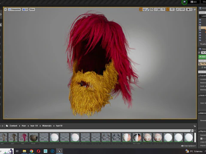
Task: Click the green-circled icon in top bar
Action: tap(185, 2)
